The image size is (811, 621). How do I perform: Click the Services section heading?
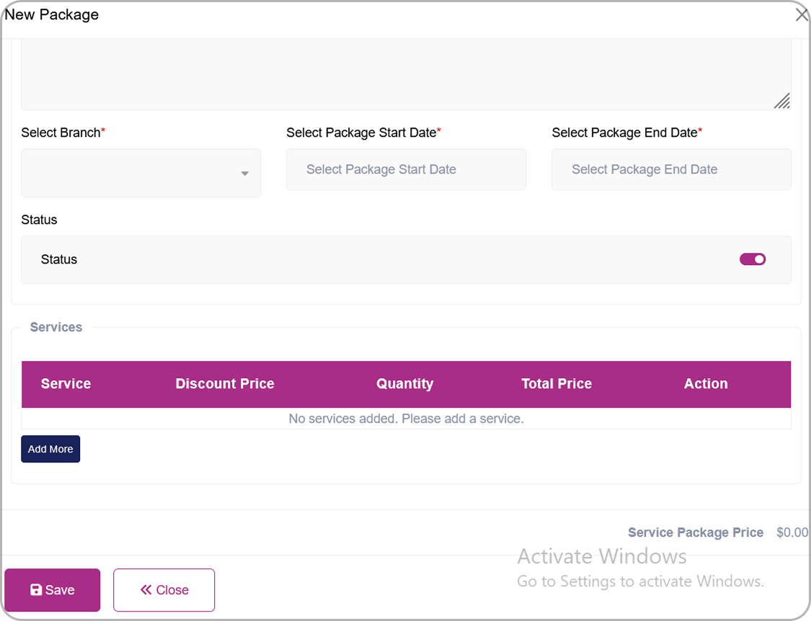click(56, 327)
